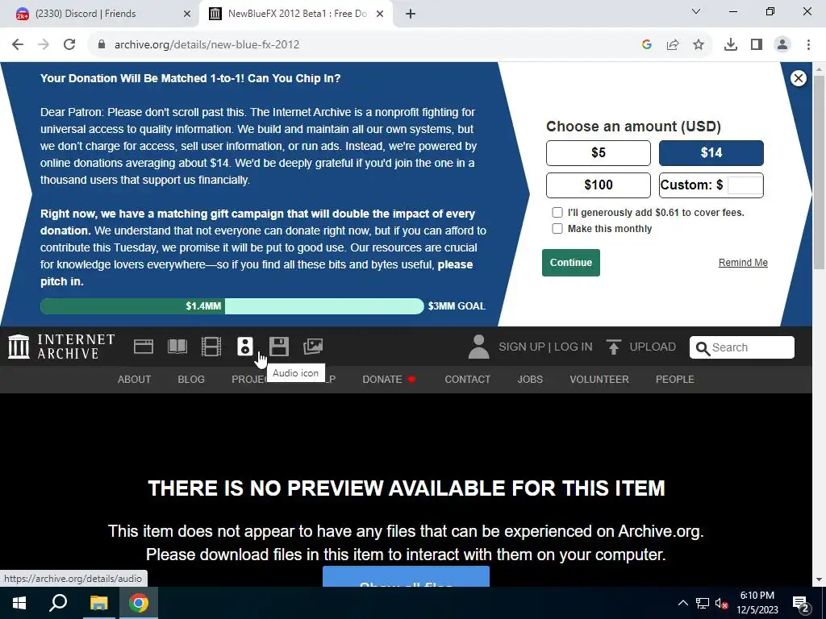This screenshot has width=826, height=619.
Task: Close the NewBlueFX 2012 Beta1 tab
Action: coord(380,14)
